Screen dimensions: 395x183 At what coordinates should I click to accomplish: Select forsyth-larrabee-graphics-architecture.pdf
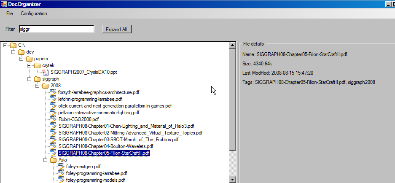pos(99,92)
